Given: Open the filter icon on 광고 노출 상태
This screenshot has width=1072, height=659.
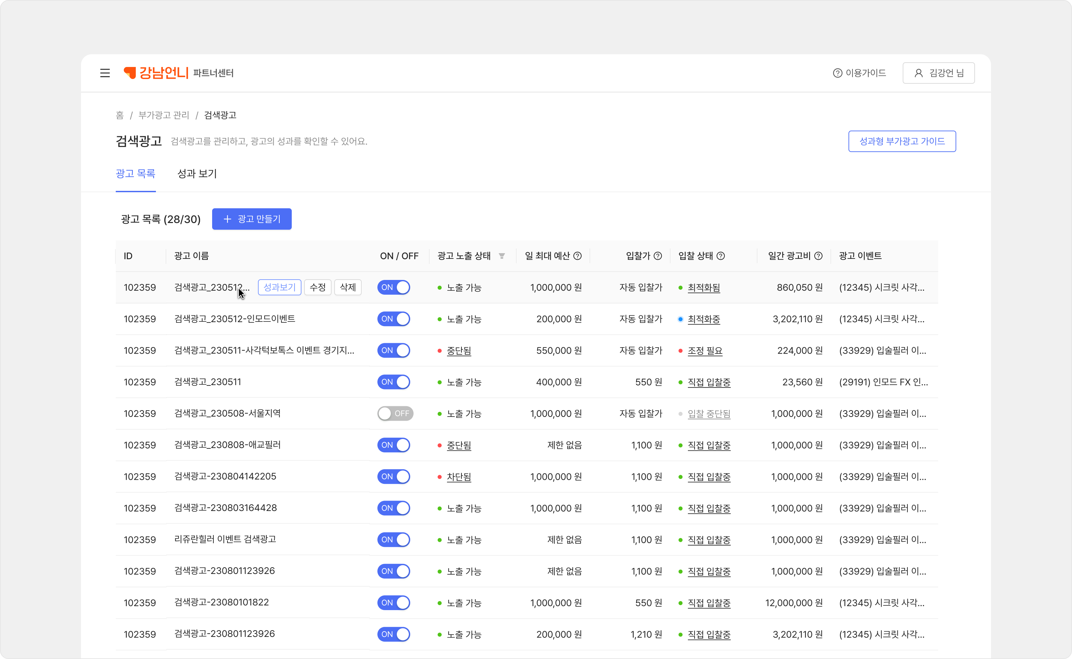Looking at the screenshot, I should [502, 256].
